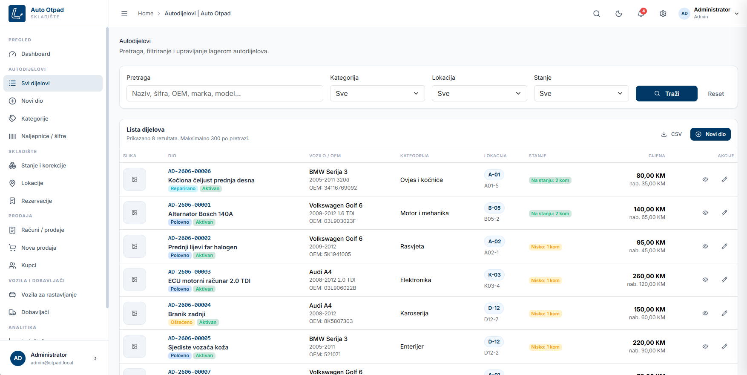Click location badge A-01 for Kočiona čeljust
747x375 pixels.
494,175
